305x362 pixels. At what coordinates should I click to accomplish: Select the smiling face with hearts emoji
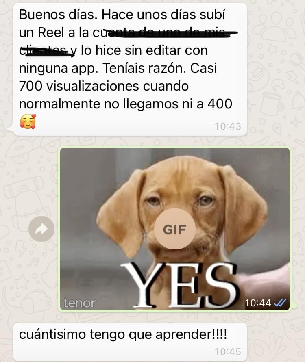click(x=28, y=121)
